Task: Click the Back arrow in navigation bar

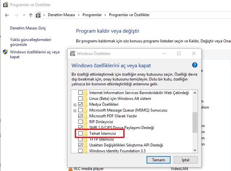Action: 7,15
